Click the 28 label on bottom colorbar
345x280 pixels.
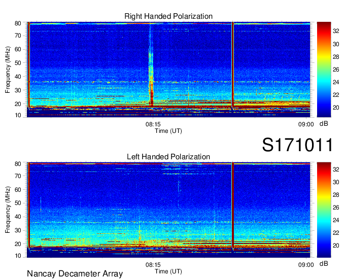pos(336,195)
